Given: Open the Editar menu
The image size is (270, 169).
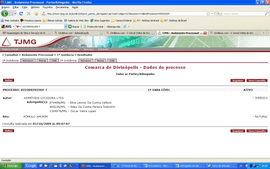Looking at the screenshot, I should (15, 7).
